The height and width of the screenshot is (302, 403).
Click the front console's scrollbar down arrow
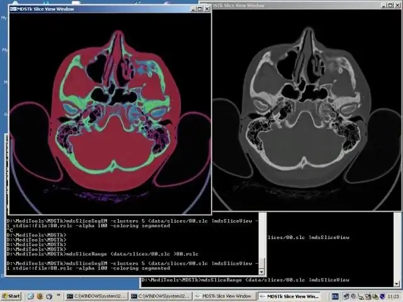click(262, 271)
